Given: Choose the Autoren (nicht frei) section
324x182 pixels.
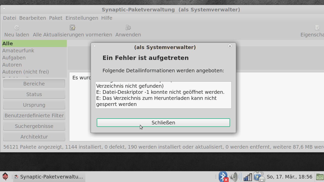Looking at the screenshot, I should pos(26,72).
